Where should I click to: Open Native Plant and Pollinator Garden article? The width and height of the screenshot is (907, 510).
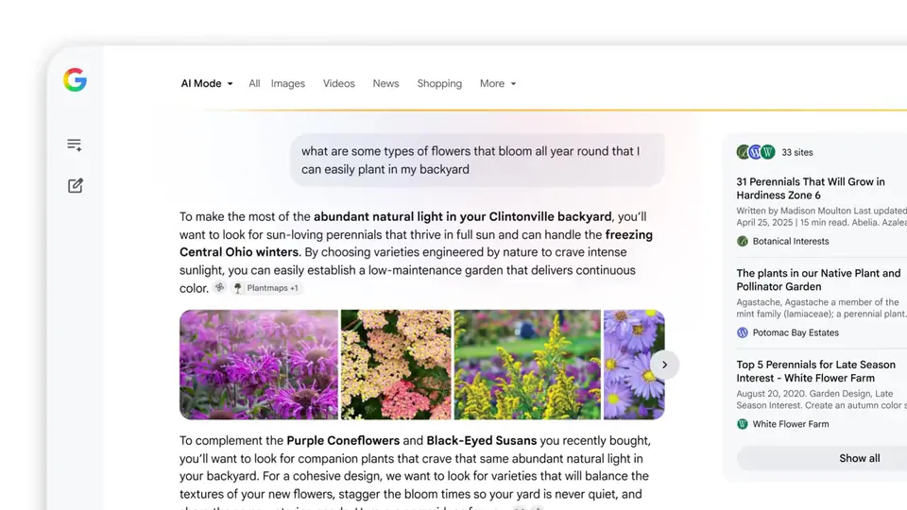tap(818, 280)
